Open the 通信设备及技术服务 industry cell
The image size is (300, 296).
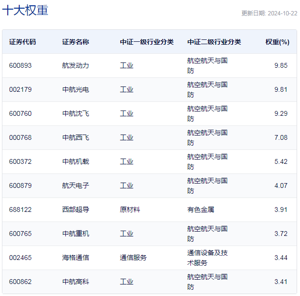207,258
